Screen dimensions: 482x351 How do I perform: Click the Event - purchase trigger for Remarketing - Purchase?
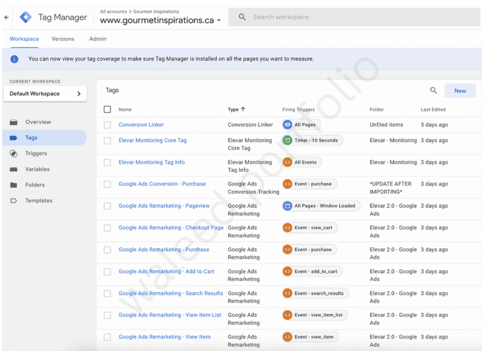[x=309, y=250]
